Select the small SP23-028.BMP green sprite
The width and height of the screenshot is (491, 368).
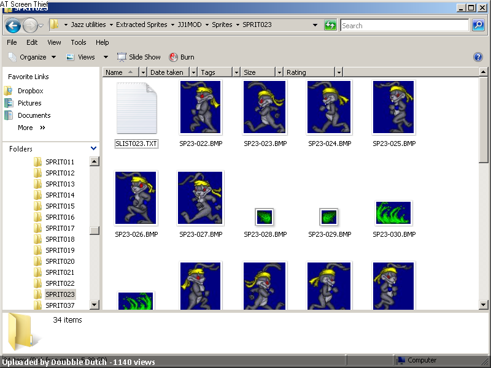pyautogui.click(x=265, y=217)
